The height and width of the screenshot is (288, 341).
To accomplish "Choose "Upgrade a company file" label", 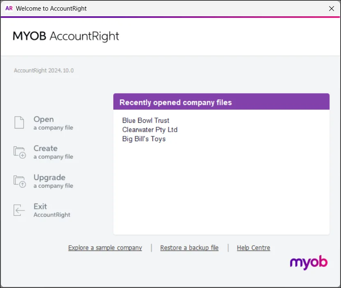I will (53, 181).
